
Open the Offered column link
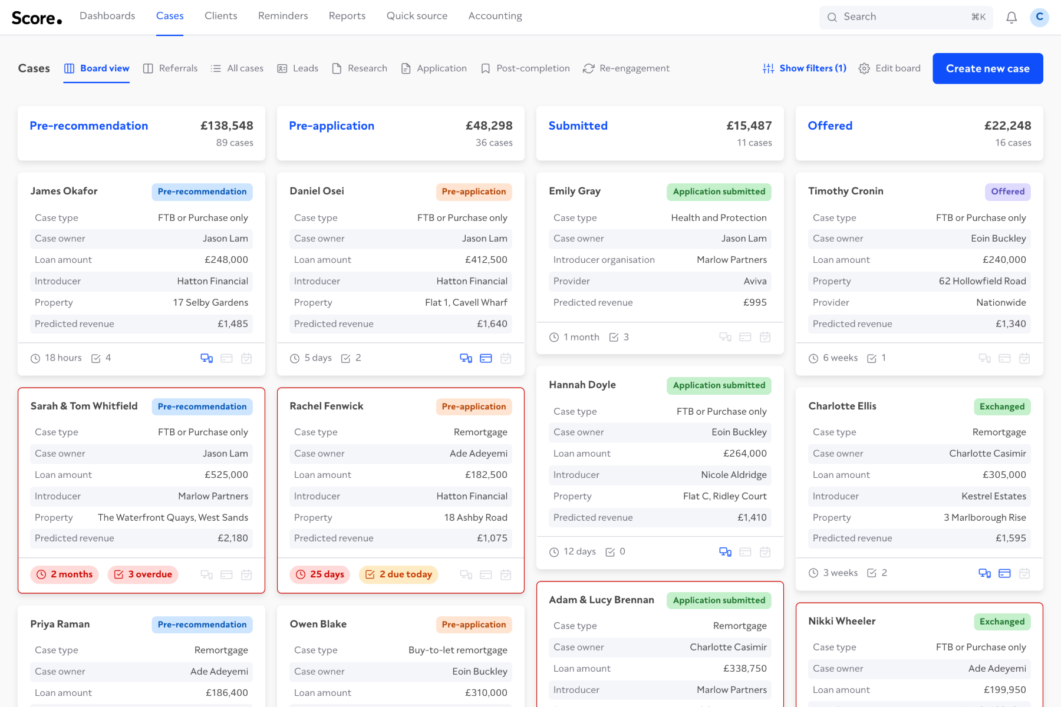coord(830,125)
